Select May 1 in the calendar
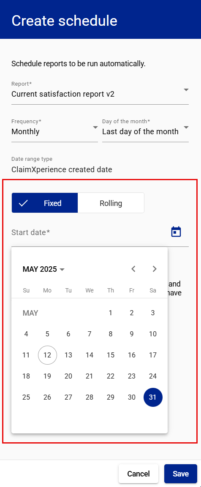 (111, 313)
